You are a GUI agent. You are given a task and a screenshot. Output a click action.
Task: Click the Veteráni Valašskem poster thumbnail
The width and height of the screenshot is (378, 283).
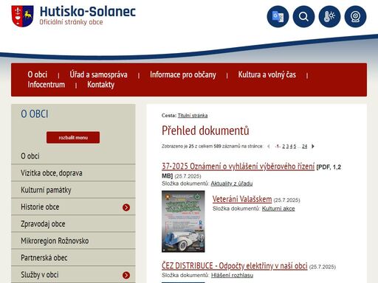(x=183, y=221)
